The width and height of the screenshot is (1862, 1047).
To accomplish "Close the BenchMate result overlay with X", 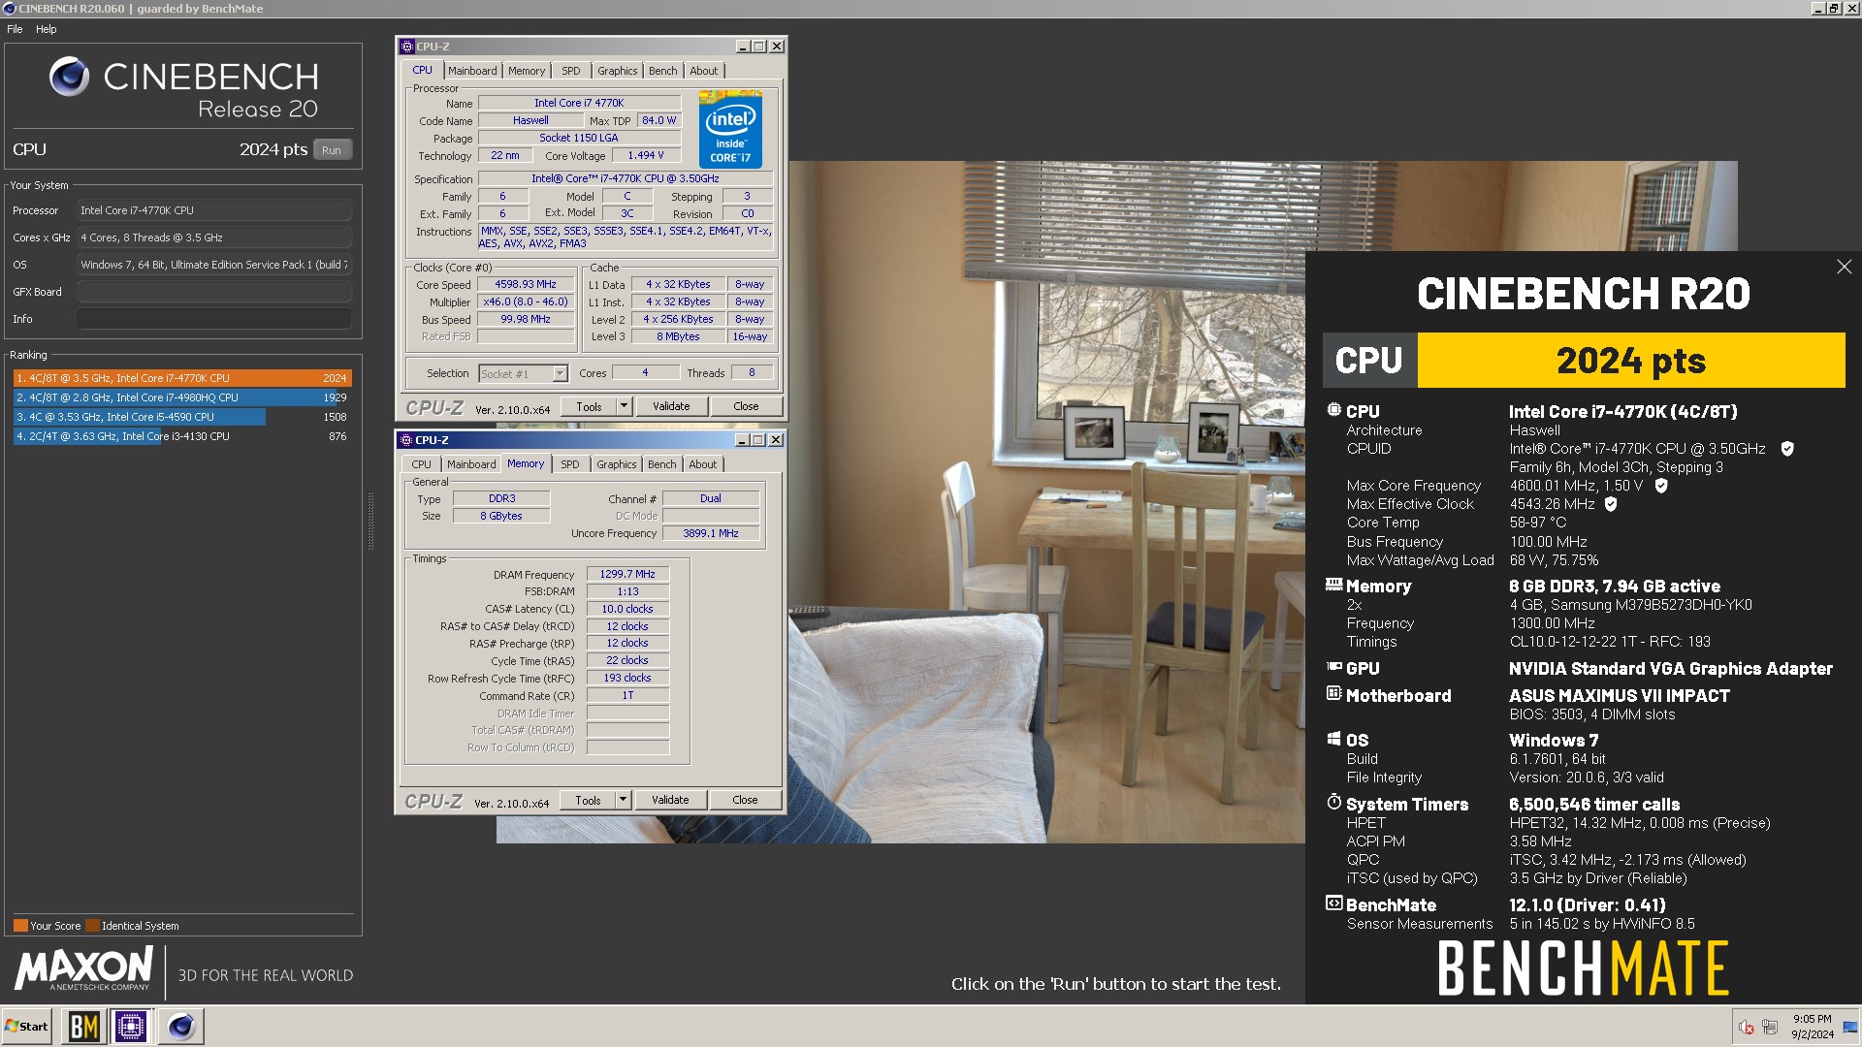I will [1844, 267].
